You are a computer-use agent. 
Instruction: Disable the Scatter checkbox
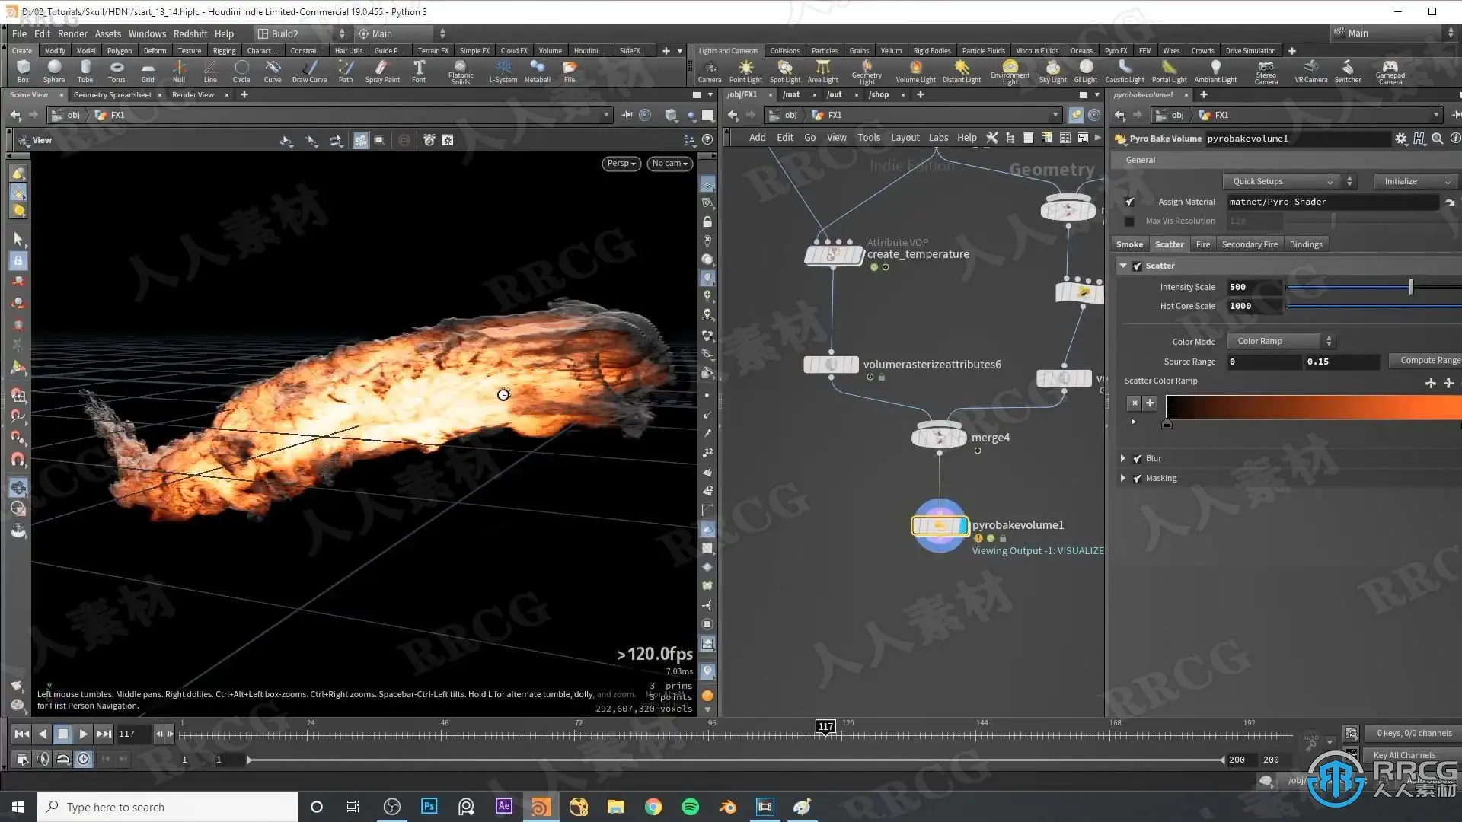pyautogui.click(x=1137, y=266)
